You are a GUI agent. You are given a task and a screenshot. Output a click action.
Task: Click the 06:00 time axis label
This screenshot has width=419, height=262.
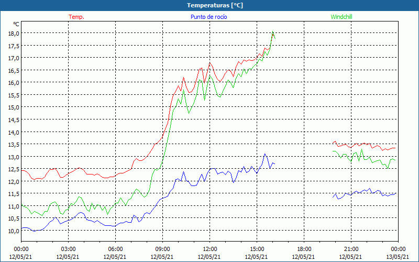pos(115,249)
